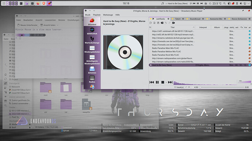Open terminal task in top panel

click(x=32, y=3)
